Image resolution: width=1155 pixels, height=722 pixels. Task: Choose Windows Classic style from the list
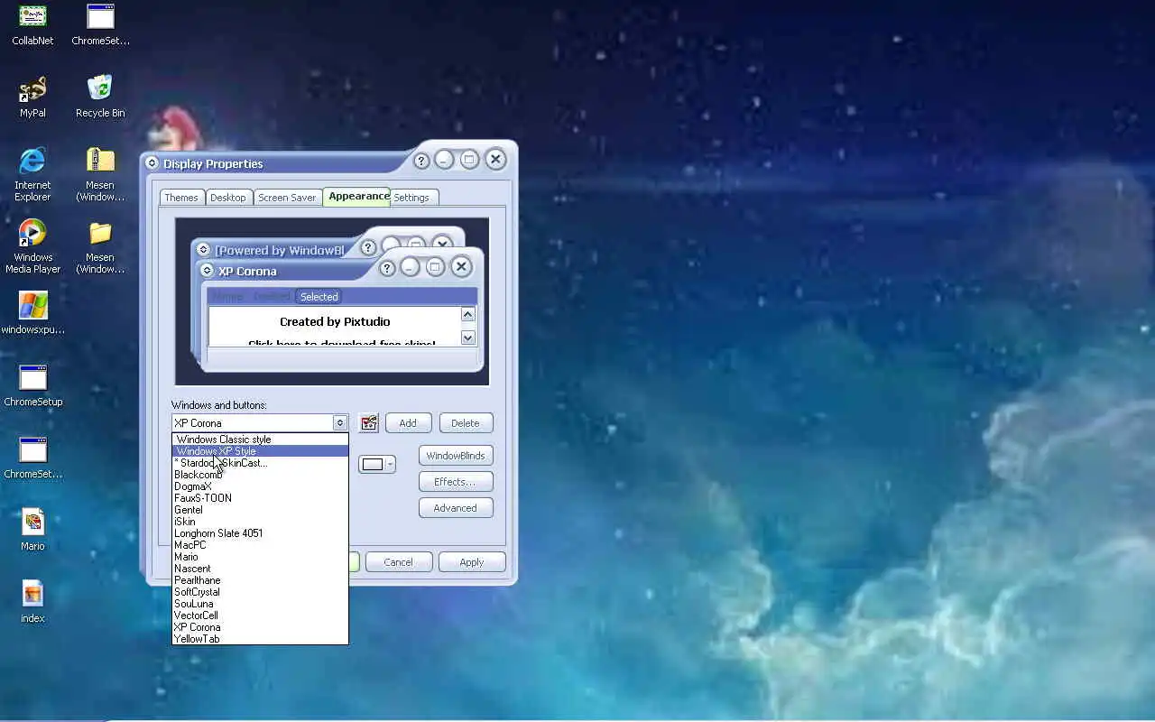point(260,440)
